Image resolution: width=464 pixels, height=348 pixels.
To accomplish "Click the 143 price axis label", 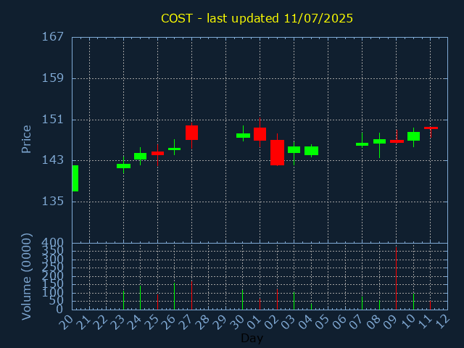I will 53,160.
